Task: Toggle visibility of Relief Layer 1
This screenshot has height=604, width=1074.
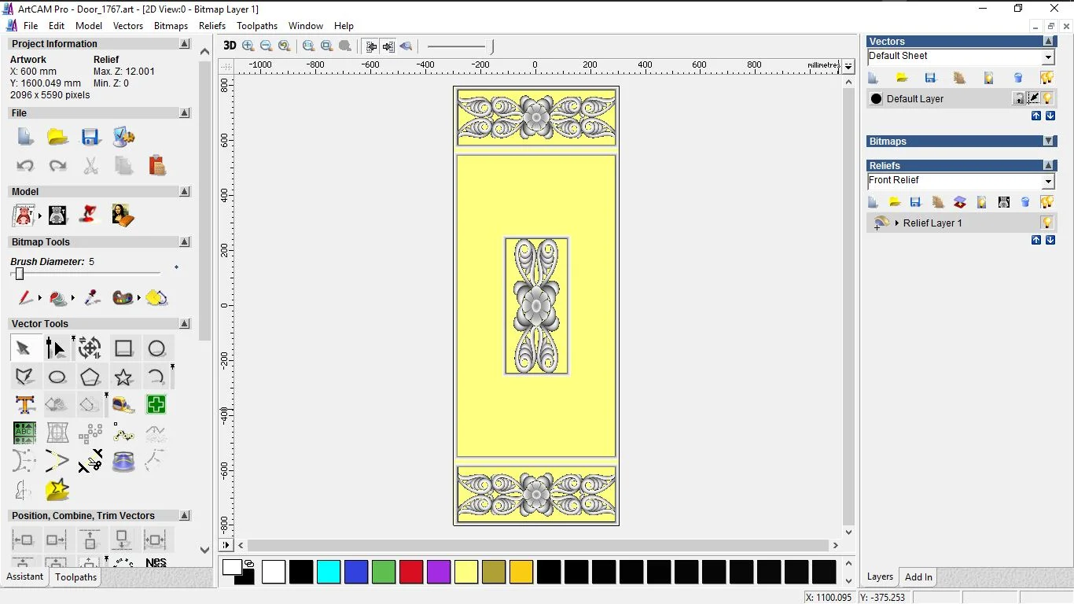Action: pyautogui.click(x=1046, y=223)
